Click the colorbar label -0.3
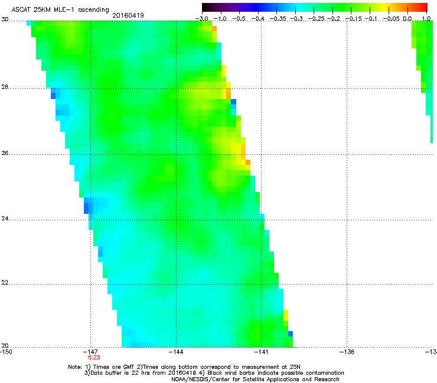Screen dimensions: 437x383 pos(296,19)
